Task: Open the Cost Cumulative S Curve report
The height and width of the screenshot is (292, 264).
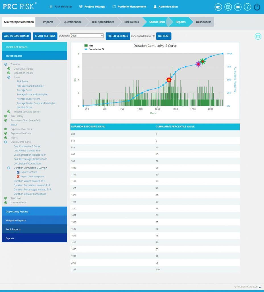Action: coord(27,146)
